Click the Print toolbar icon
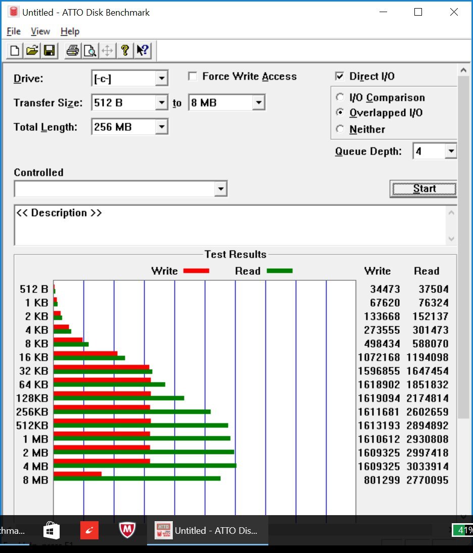 (x=73, y=51)
